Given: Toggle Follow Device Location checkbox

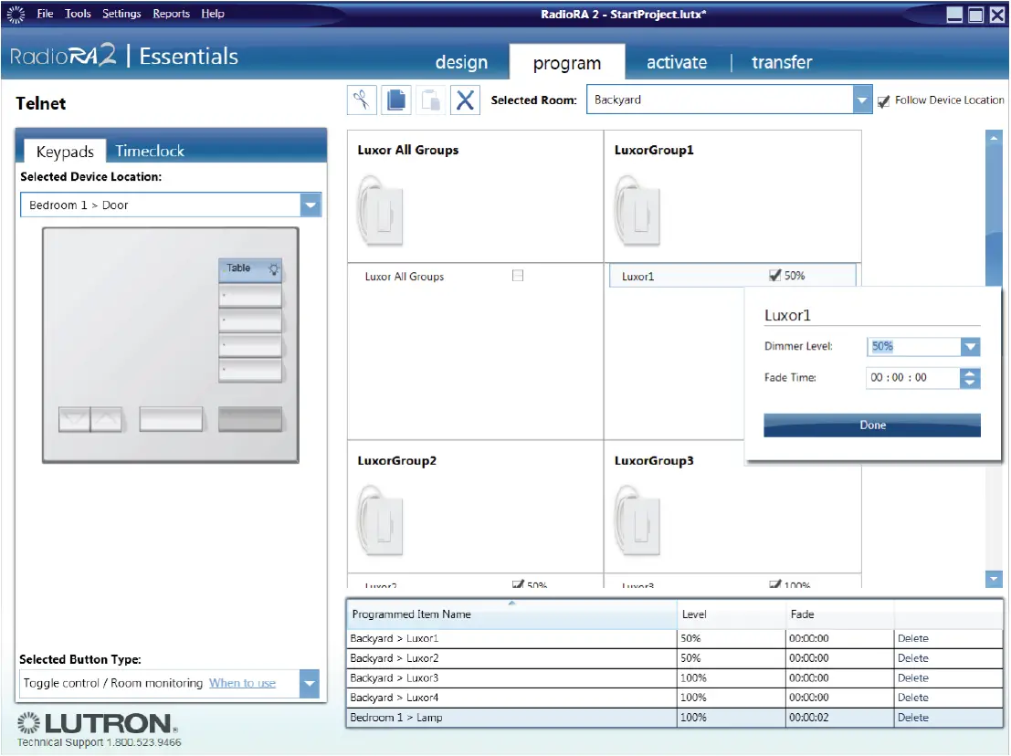Looking at the screenshot, I should [883, 101].
